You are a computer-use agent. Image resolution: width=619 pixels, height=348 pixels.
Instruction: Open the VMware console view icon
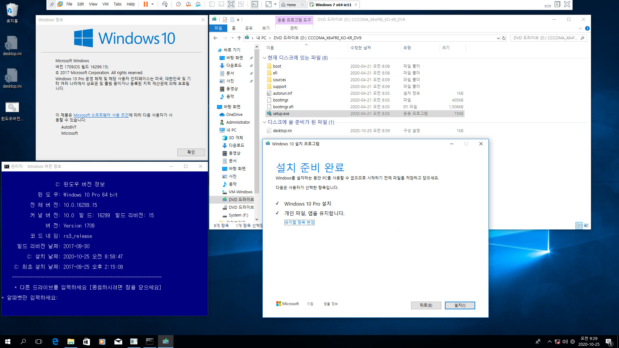coord(255,5)
